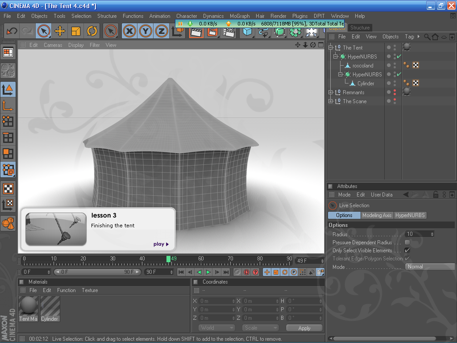The width and height of the screenshot is (457, 343).
Task: Expand the Remnants object tree
Action: pyautogui.click(x=331, y=92)
